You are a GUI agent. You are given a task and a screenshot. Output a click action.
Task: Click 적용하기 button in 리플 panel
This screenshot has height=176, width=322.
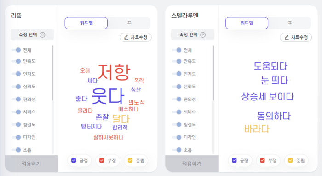tap(31, 164)
